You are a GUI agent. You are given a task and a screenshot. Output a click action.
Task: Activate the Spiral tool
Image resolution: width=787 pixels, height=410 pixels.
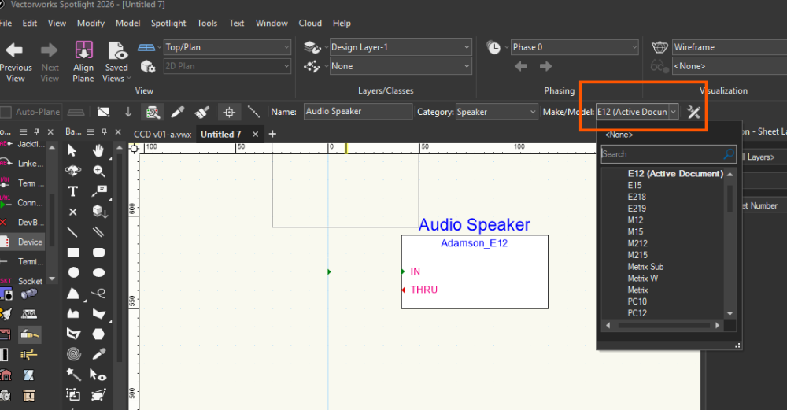(72, 353)
